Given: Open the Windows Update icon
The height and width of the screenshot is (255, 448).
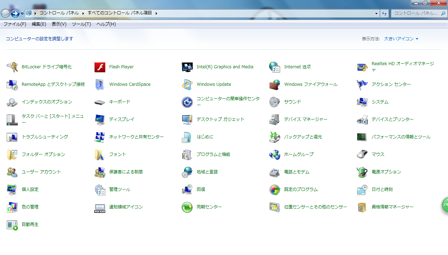Looking at the screenshot, I should 187,84.
